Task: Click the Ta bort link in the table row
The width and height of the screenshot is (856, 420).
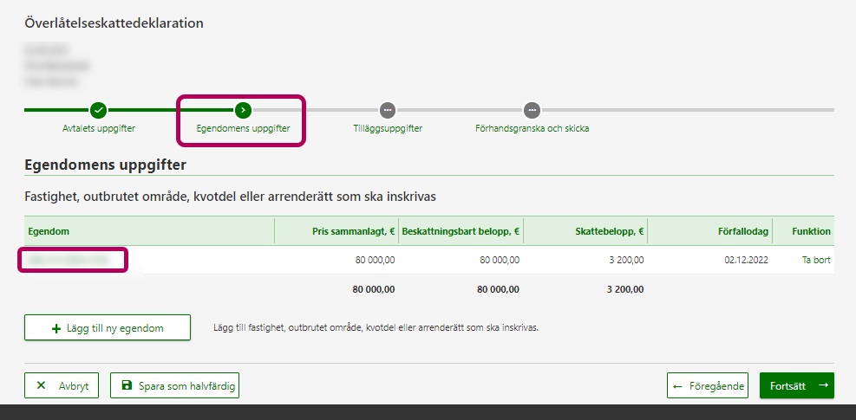Action: [x=816, y=259]
